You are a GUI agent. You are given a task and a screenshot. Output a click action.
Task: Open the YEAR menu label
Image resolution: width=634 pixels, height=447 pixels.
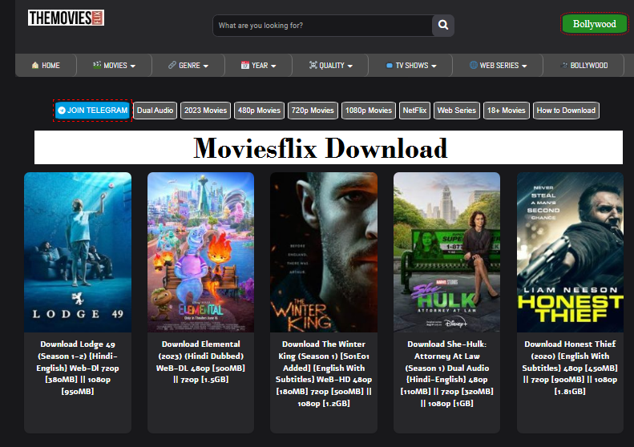[260, 66]
